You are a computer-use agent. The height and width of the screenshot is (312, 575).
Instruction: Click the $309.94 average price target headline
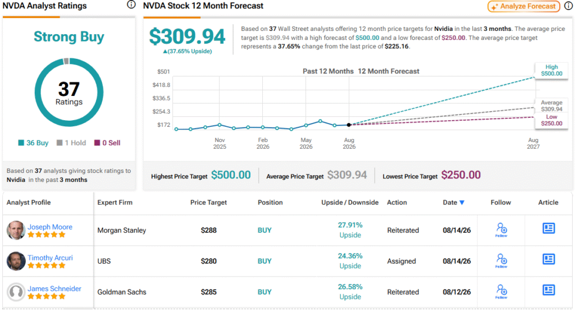(187, 36)
